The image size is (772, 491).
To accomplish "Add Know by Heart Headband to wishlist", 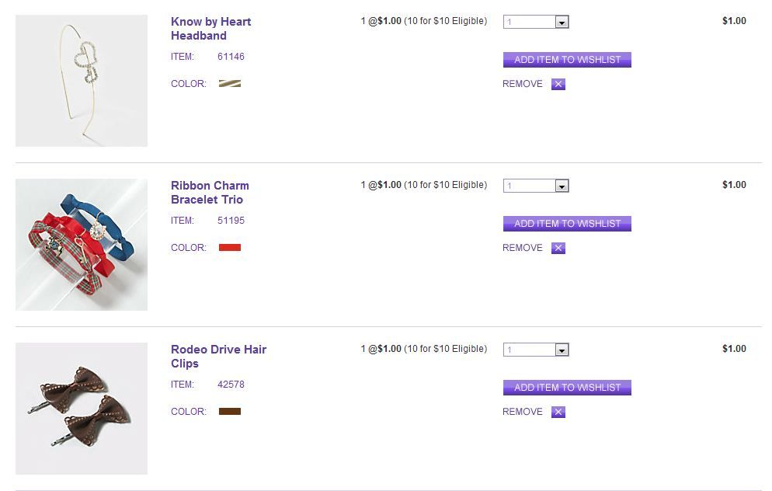I will (567, 60).
